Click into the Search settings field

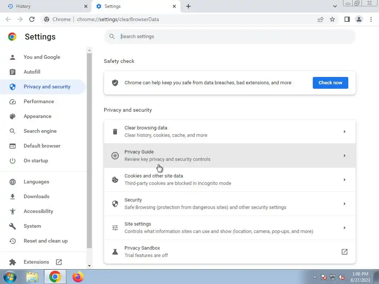(229, 37)
